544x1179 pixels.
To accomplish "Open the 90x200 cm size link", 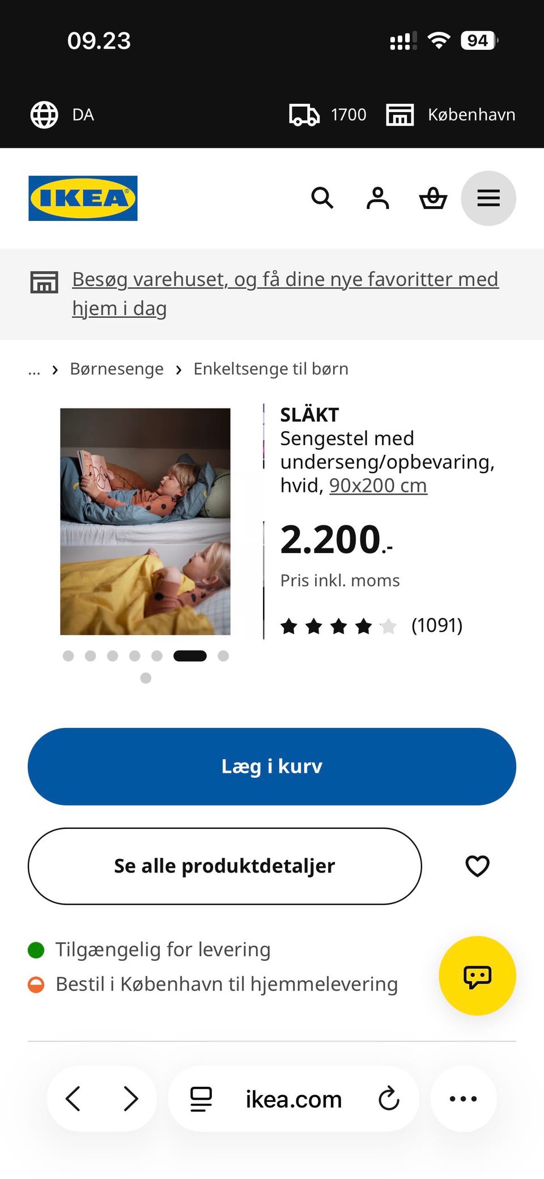I will [x=378, y=486].
